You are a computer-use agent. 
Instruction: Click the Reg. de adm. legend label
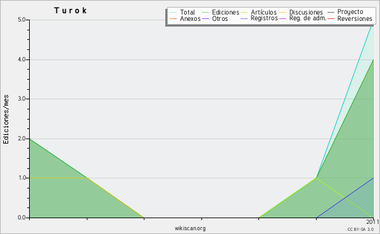pos(308,18)
